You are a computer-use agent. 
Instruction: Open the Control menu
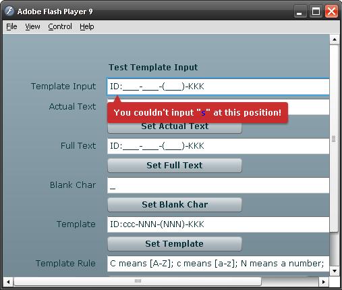pos(60,26)
